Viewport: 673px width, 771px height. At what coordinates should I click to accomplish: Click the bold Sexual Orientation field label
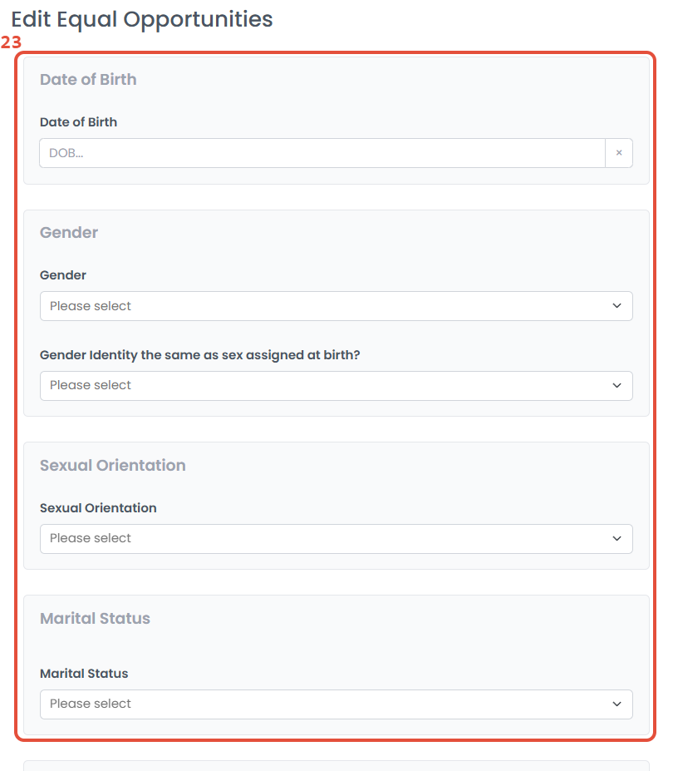(98, 508)
